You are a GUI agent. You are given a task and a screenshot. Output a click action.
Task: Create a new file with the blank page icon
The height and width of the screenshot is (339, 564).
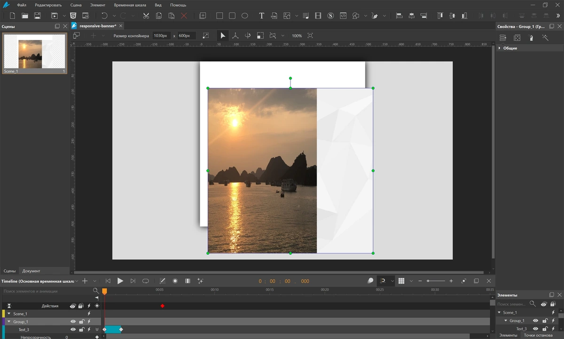coord(13,16)
